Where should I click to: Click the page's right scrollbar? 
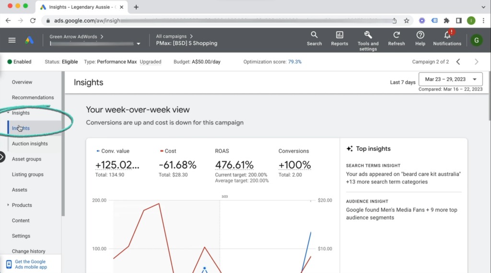click(x=489, y=96)
